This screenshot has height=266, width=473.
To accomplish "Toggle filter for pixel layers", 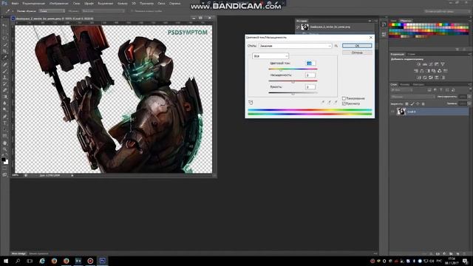I will pos(429,90).
